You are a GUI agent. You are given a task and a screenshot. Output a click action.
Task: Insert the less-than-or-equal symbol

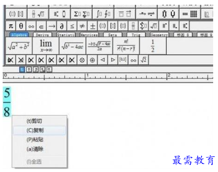[x=72, y=26]
